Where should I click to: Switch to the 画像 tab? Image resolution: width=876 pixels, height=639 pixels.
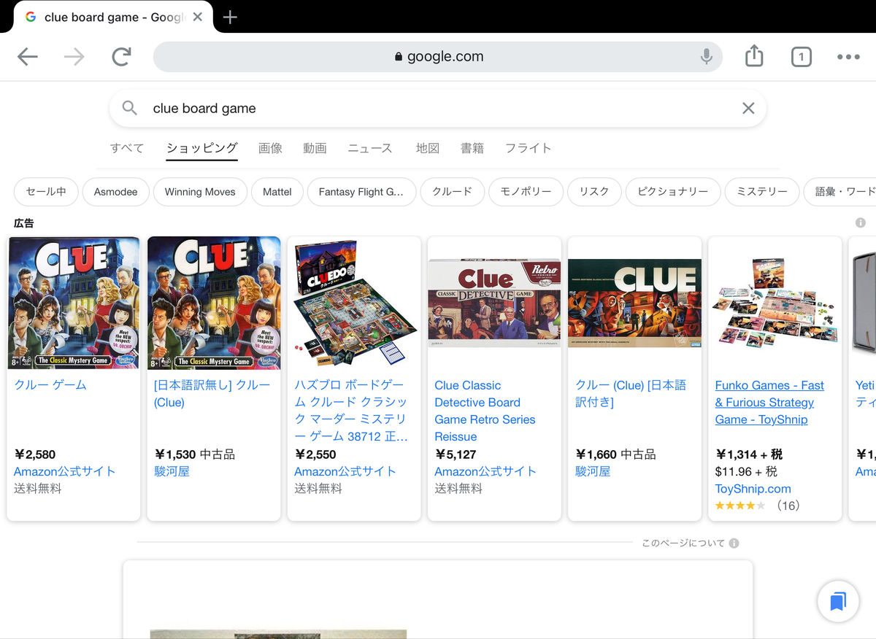270,148
